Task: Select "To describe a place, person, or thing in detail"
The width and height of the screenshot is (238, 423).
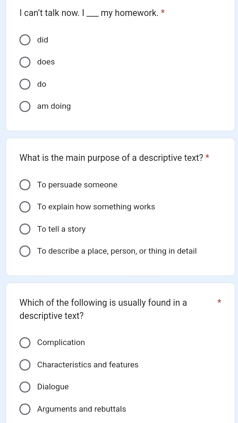Action: (x=25, y=252)
